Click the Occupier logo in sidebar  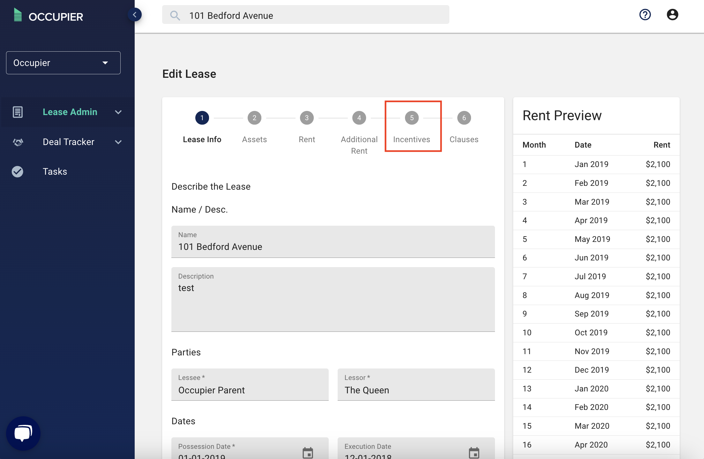49,16
